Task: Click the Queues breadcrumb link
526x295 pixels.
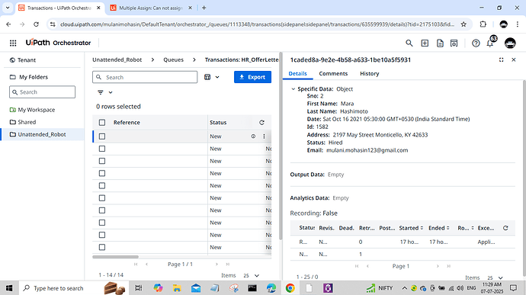Action: point(174,59)
